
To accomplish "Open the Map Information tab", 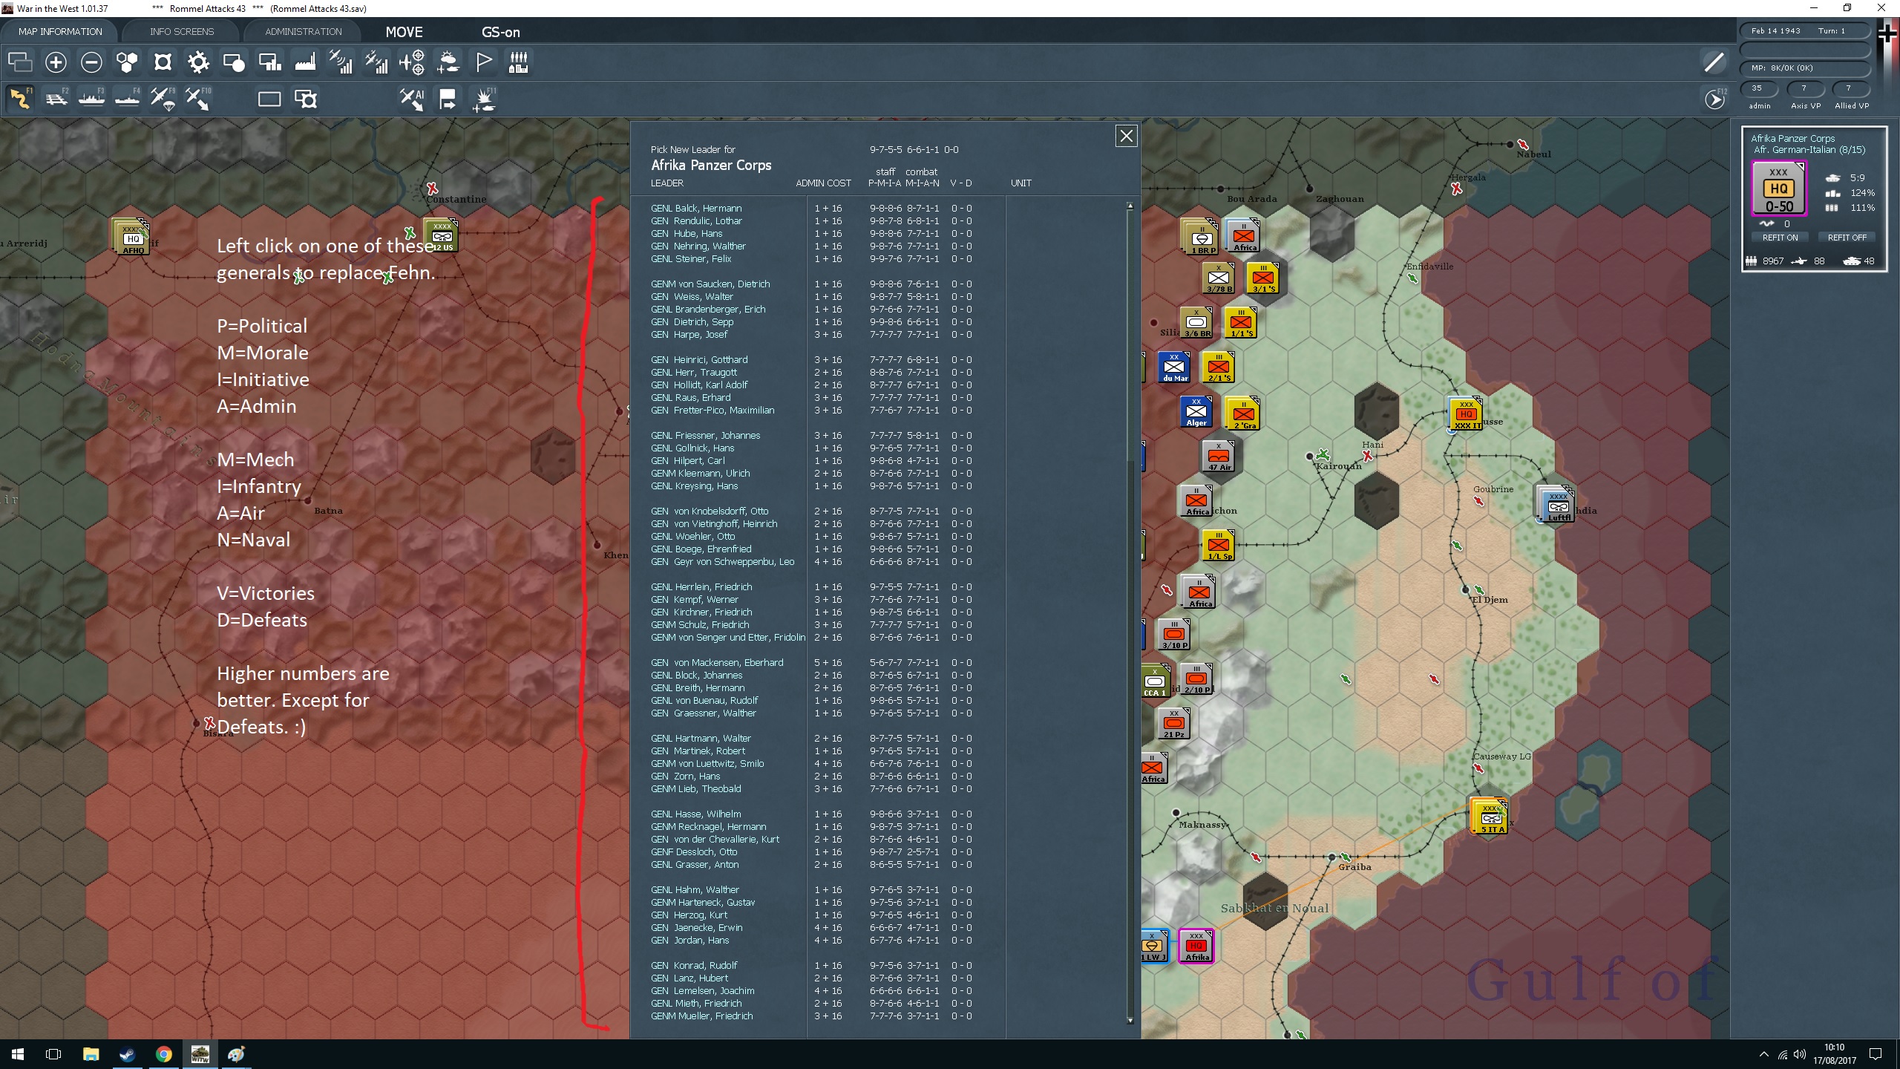I will click(x=60, y=32).
